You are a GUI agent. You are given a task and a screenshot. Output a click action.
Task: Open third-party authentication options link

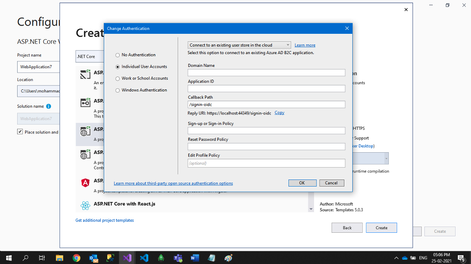[x=173, y=183]
